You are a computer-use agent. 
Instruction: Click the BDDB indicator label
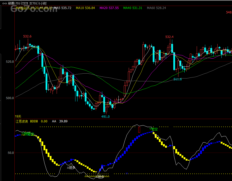coord(34,121)
